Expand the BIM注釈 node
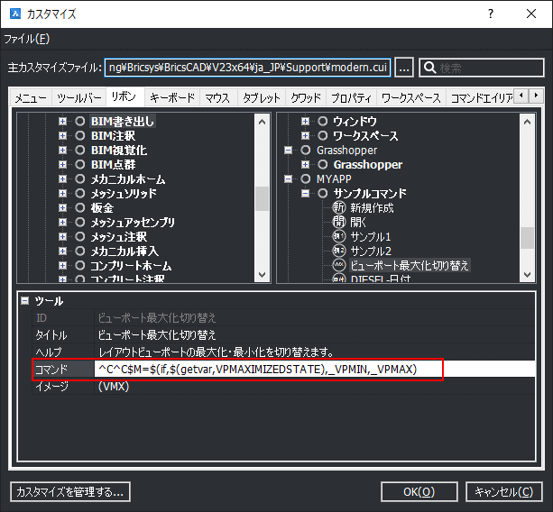This screenshot has height=512, width=553. point(62,136)
